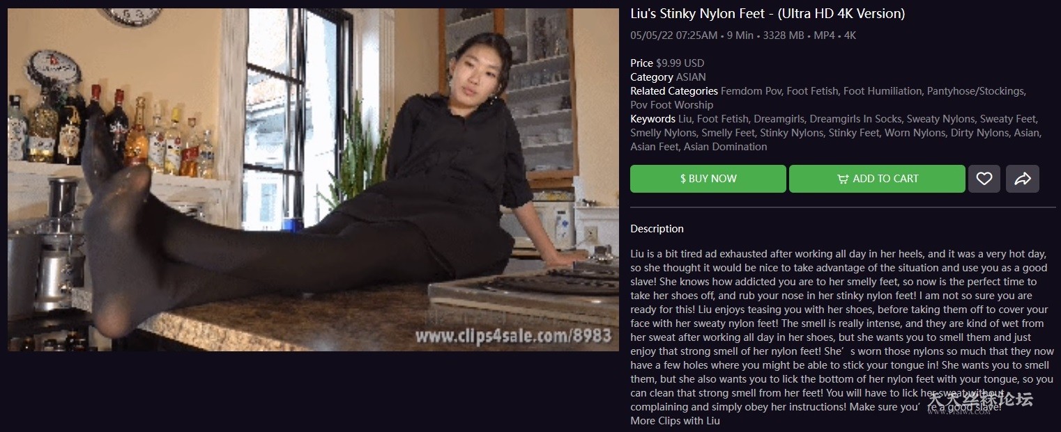Image resolution: width=1061 pixels, height=432 pixels.
Task: Click the share arrow icon
Action: coord(1022,179)
